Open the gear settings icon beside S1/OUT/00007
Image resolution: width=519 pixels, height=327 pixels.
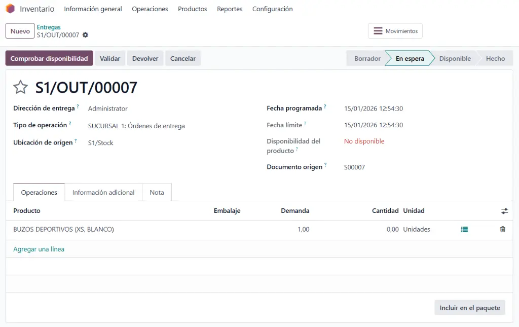[x=85, y=35]
